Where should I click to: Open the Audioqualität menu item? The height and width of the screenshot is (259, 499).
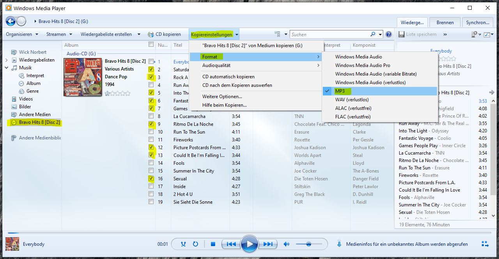coord(218,66)
